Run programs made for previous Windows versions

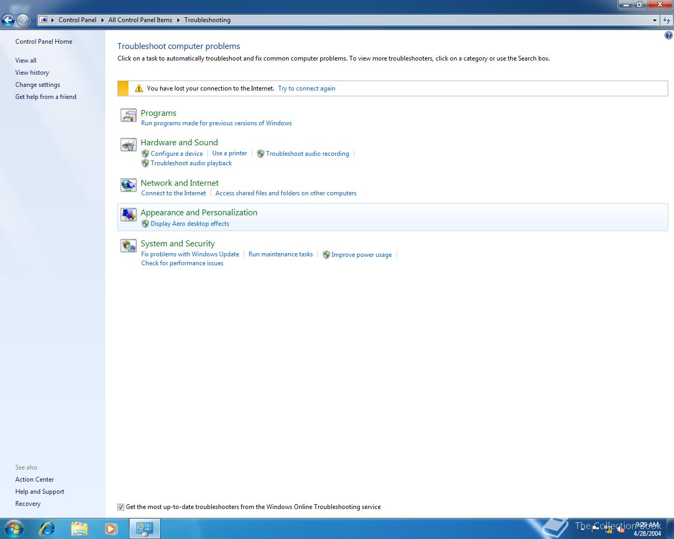pos(216,123)
